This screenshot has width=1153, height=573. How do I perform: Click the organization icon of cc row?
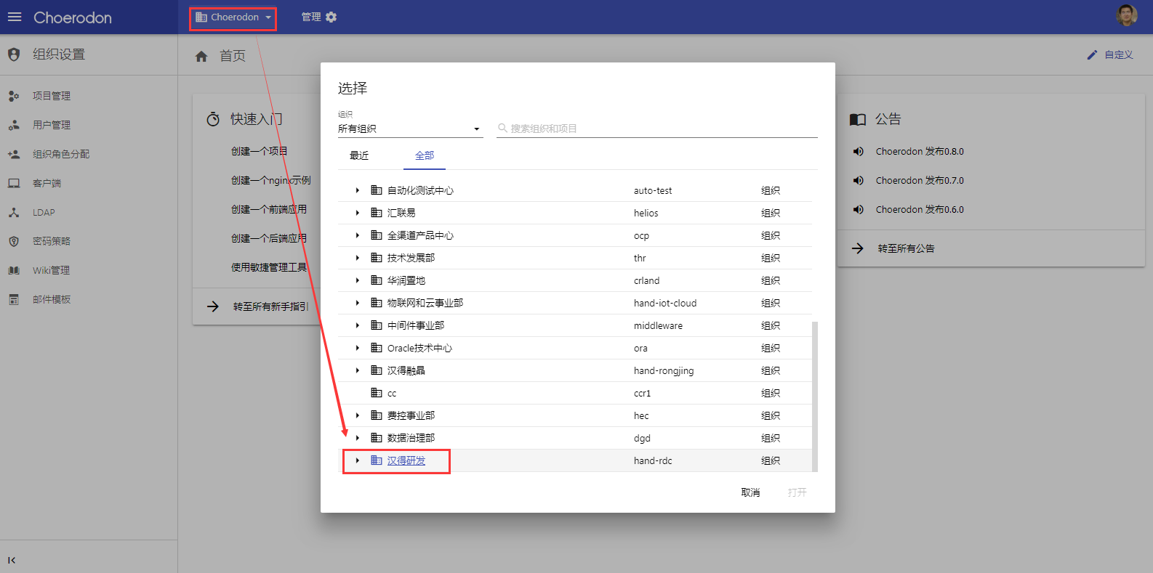(377, 393)
